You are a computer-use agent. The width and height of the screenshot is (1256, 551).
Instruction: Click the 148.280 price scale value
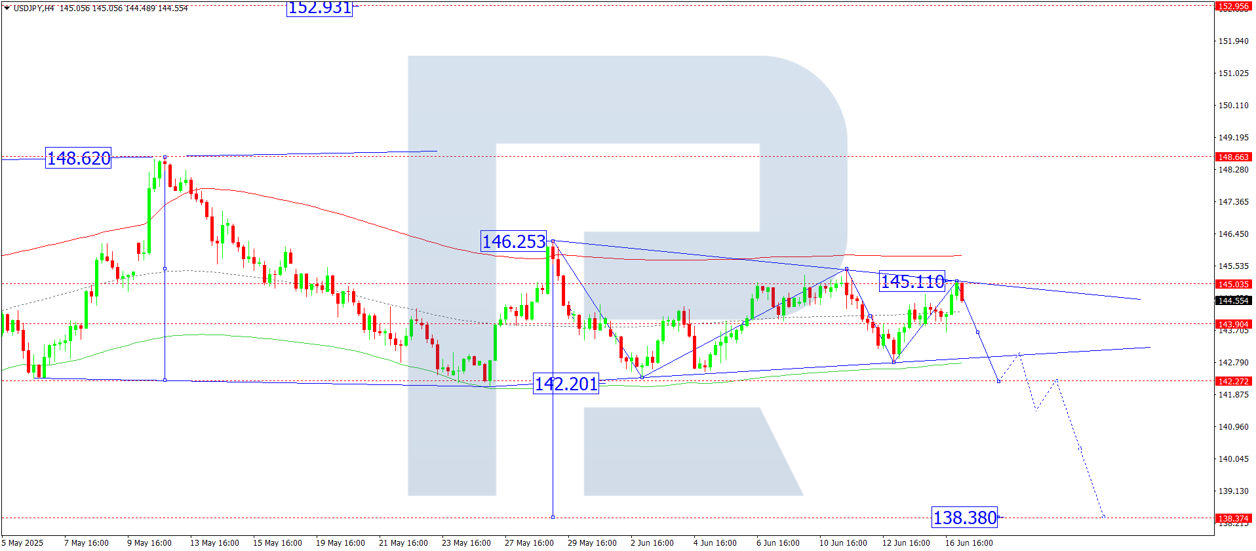1234,169
